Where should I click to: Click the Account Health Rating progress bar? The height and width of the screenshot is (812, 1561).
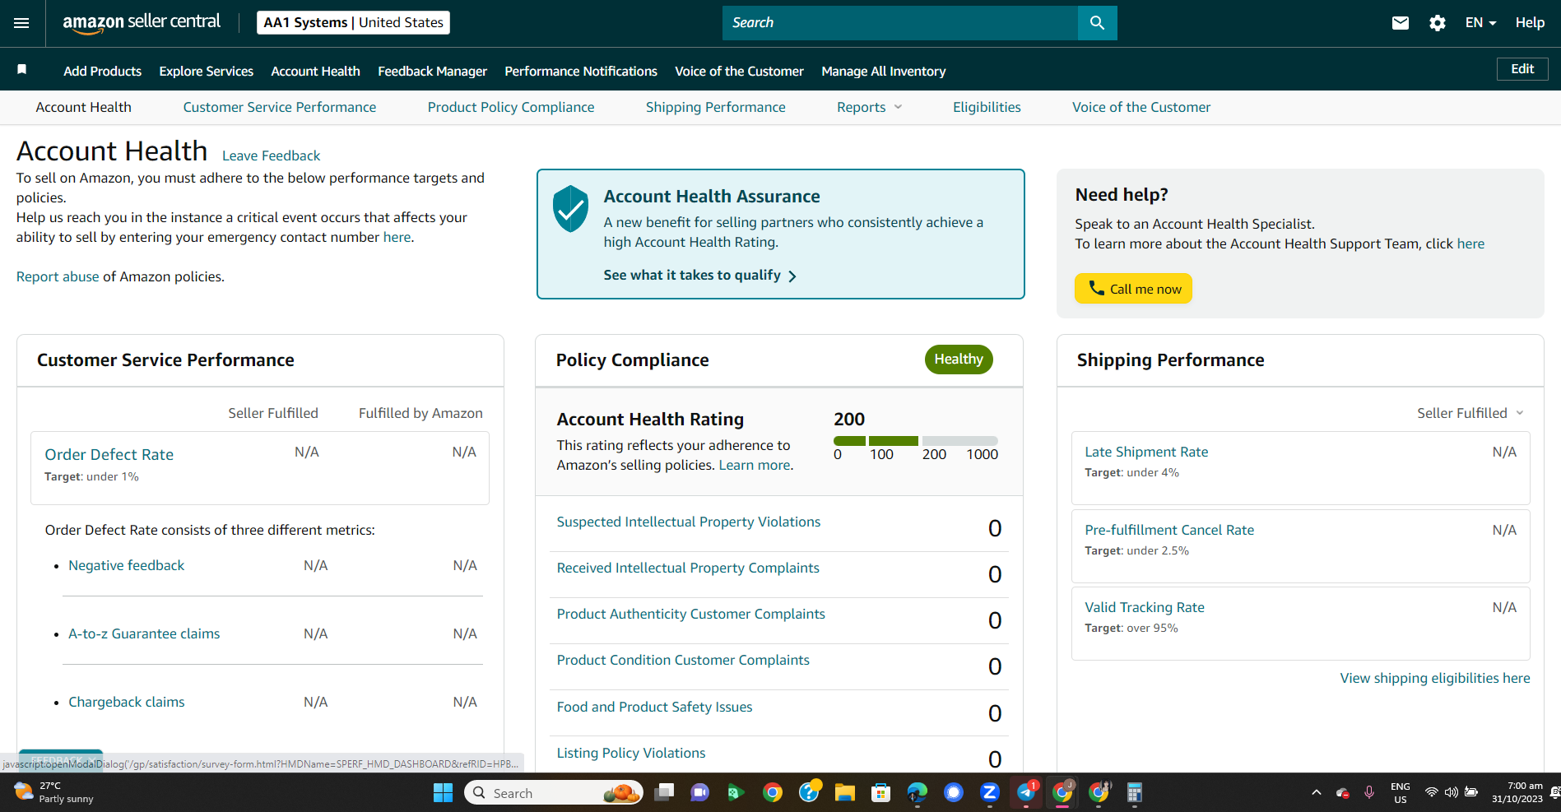click(x=915, y=441)
